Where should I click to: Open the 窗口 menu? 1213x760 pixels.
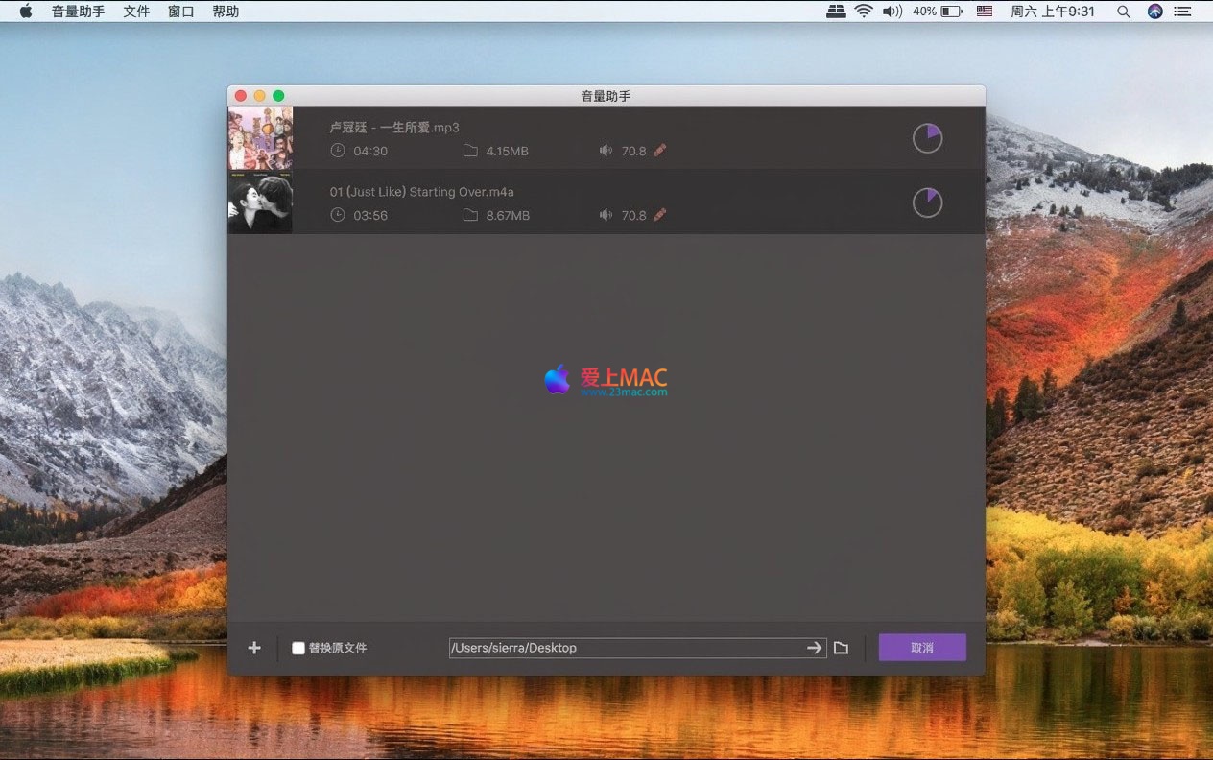(180, 12)
